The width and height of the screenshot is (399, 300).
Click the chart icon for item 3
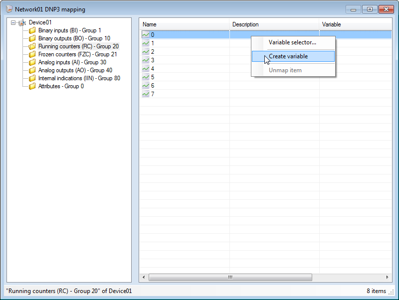coord(146,60)
